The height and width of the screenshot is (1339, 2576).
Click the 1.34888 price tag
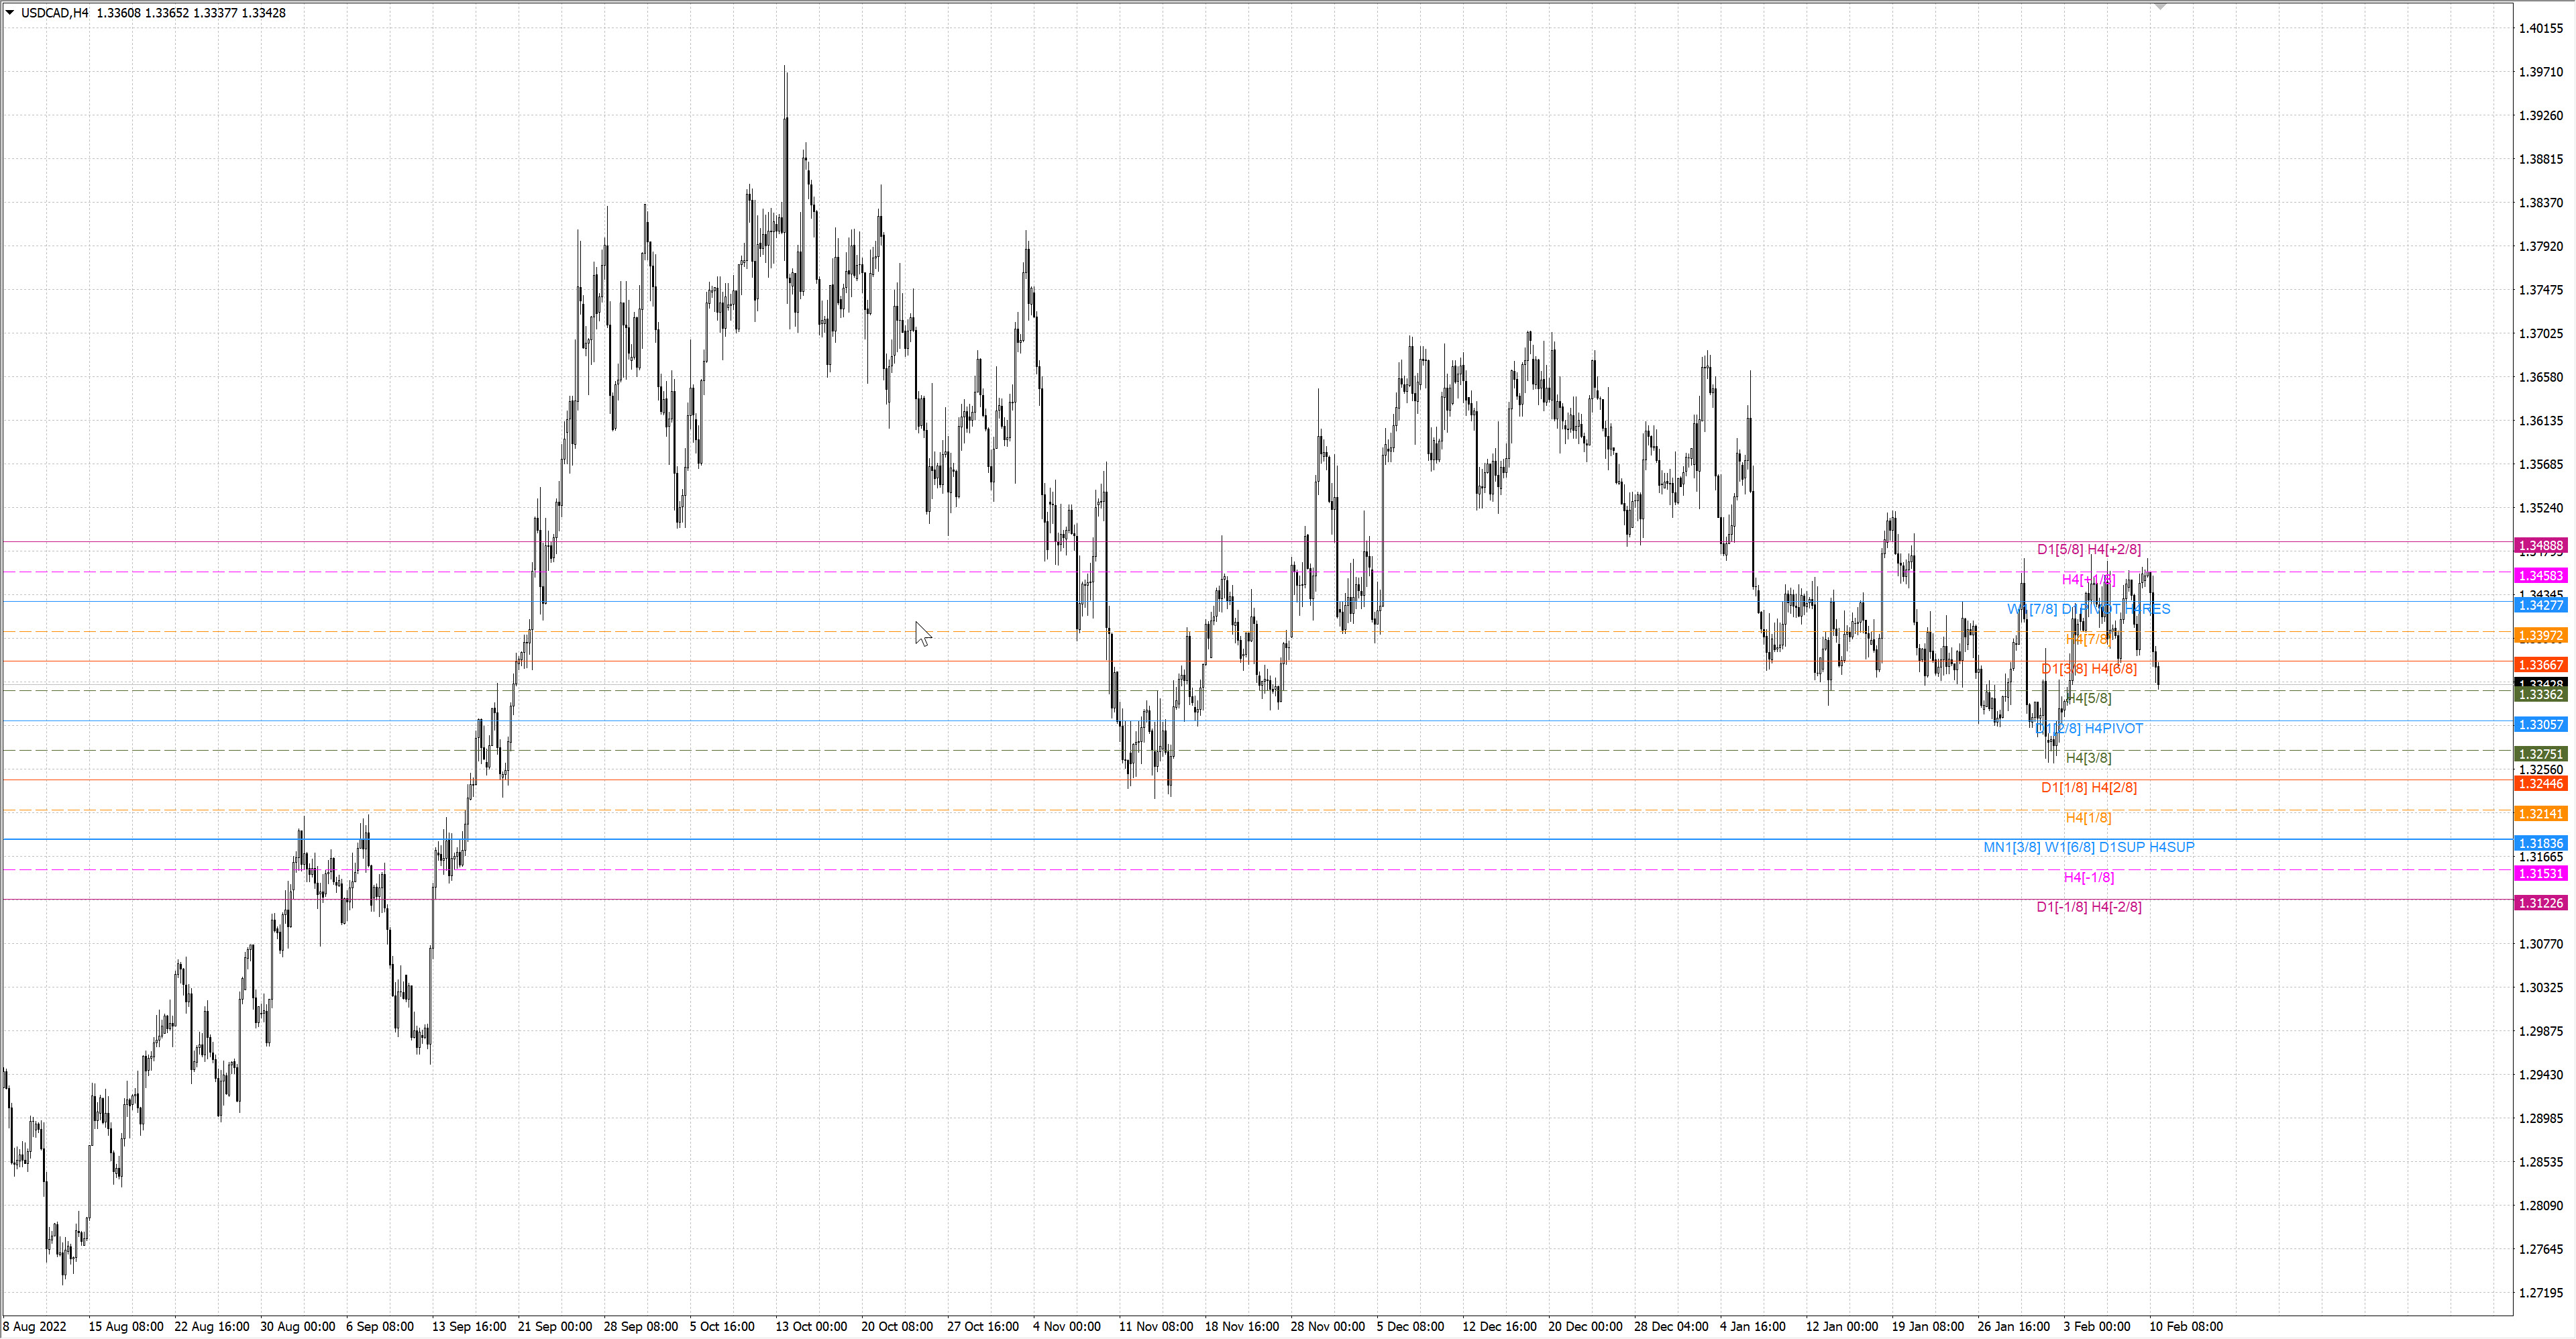tap(2540, 546)
